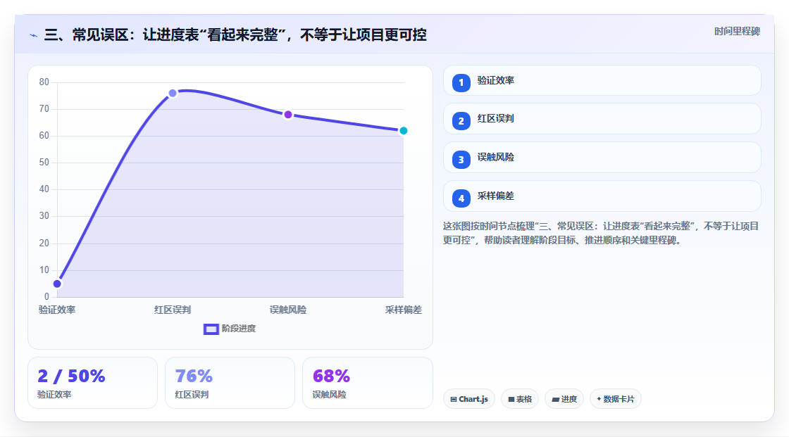Screen dimensions: 789x437
Task: Click the 时间里程碑 label in header
Action: [x=737, y=31]
